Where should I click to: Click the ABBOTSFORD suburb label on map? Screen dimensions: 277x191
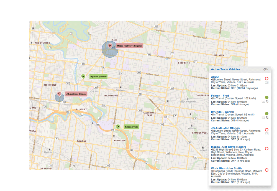click(42, 43)
